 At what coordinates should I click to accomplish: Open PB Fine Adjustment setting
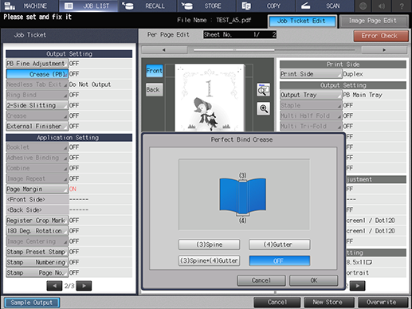(37, 64)
